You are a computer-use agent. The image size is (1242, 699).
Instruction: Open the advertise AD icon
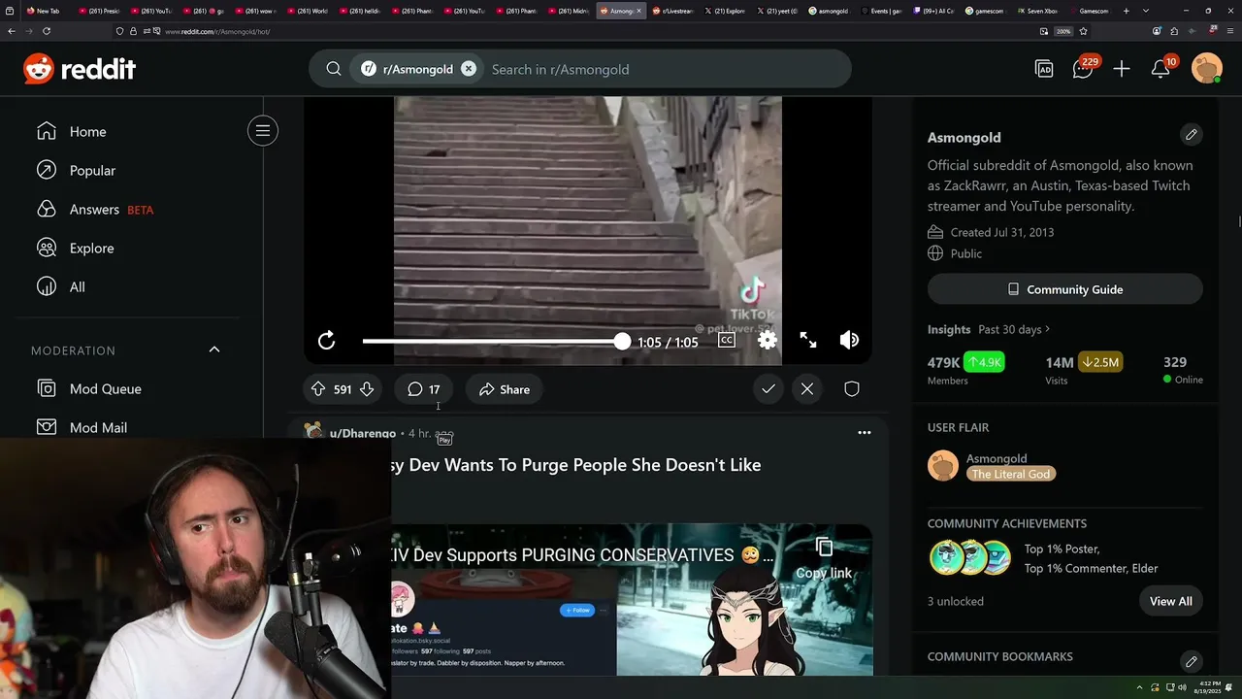pos(1044,69)
